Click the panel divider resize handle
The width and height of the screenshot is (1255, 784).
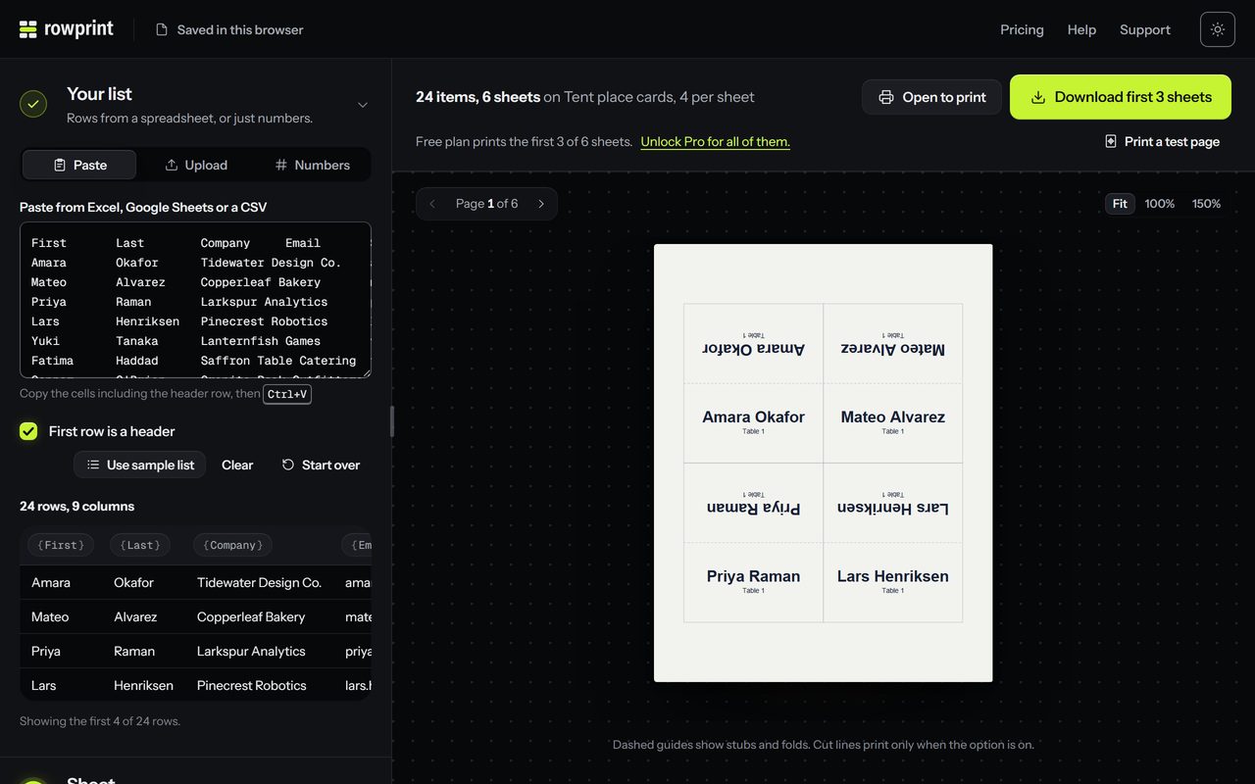pos(392,421)
